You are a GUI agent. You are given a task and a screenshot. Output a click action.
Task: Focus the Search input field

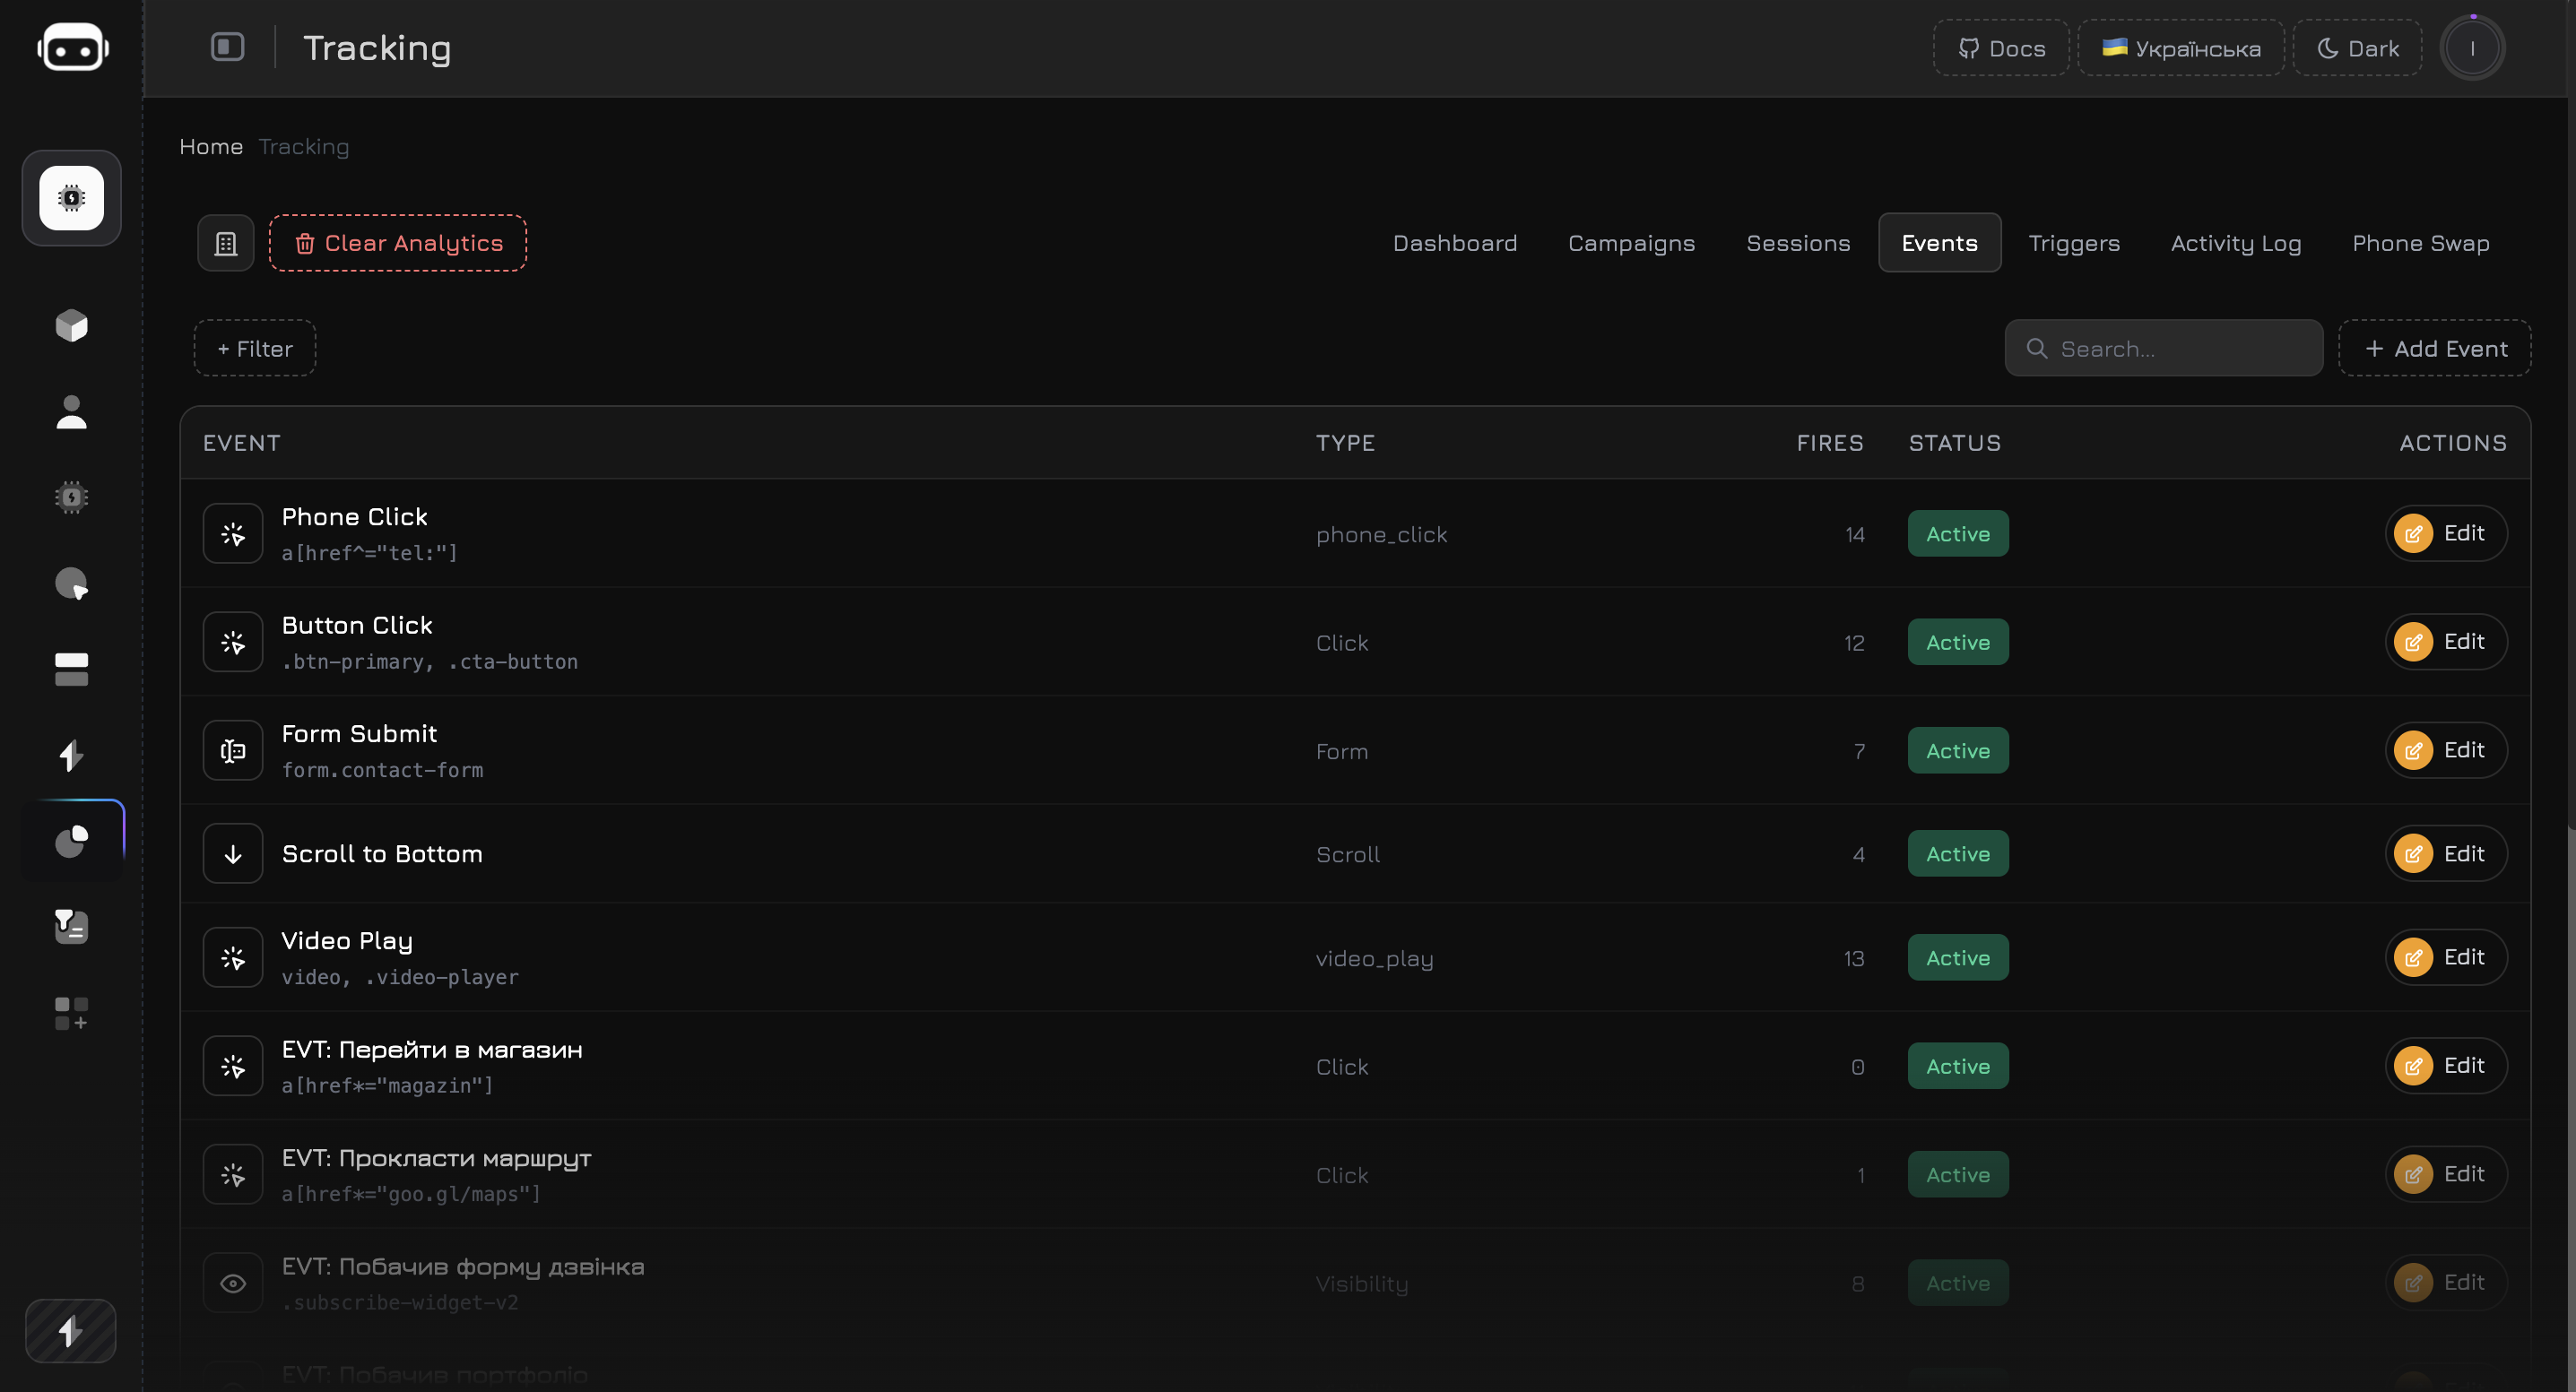click(2164, 348)
